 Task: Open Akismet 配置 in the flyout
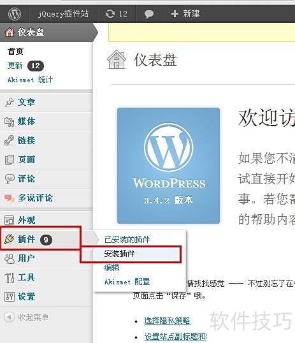click(x=127, y=282)
